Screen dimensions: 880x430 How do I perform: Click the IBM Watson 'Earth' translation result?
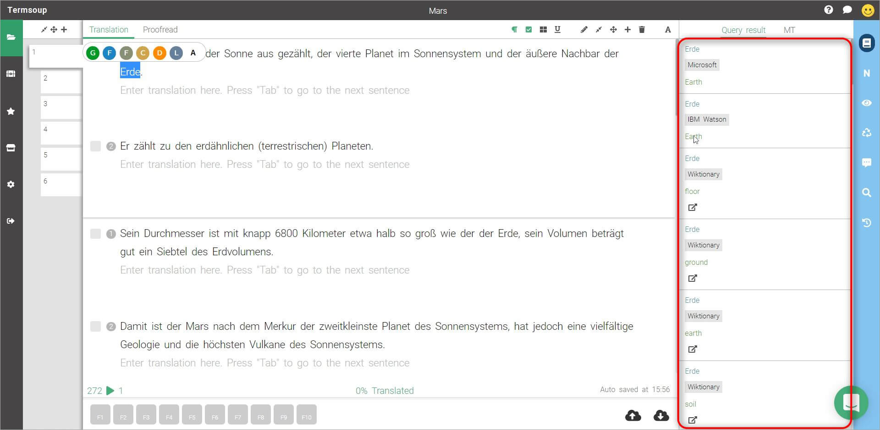693,137
